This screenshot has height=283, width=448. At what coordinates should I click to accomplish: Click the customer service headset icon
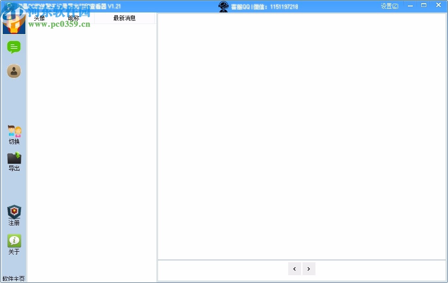point(224,6)
